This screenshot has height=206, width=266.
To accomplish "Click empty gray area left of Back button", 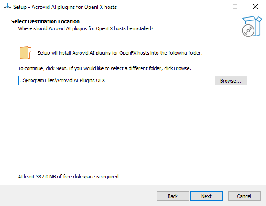I will [78, 195].
